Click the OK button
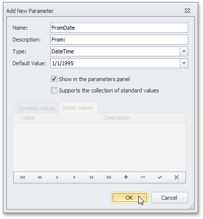Screen dimensions: 203x219 tap(129, 198)
